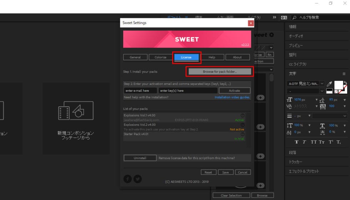Pick the eyedropper in Character panel
The image size is (350, 200).
click(329, 84)
